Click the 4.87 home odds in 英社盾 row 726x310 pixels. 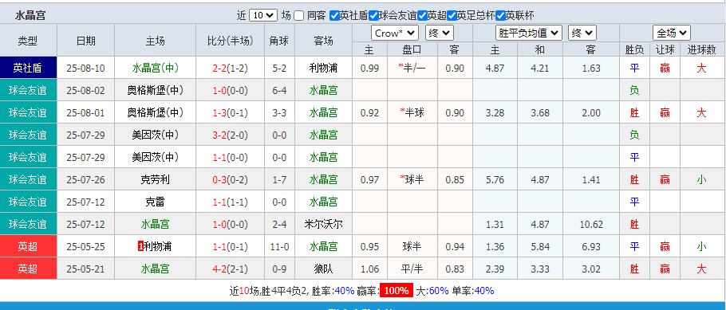point(495,68)
